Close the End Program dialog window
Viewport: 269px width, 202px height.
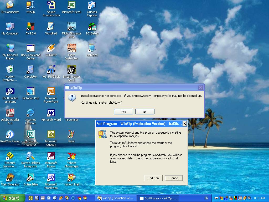tap(184, 124)
